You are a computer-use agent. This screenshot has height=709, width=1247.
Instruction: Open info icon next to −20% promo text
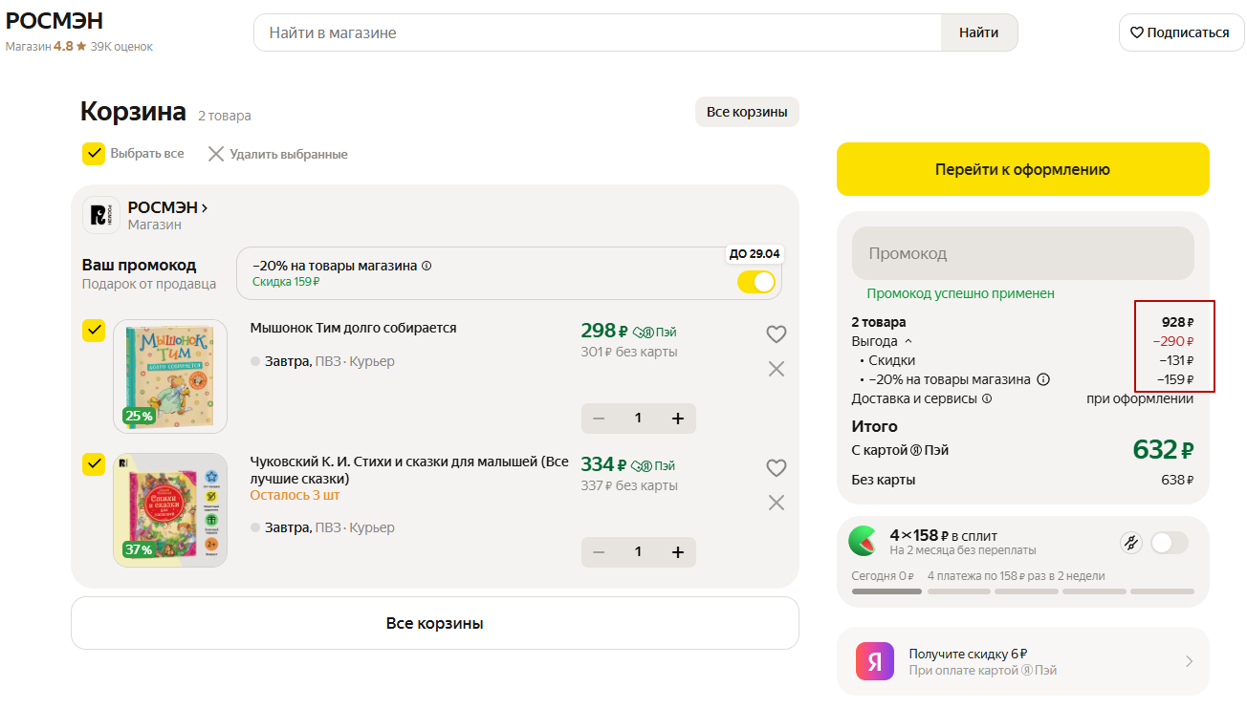point(427,266)
